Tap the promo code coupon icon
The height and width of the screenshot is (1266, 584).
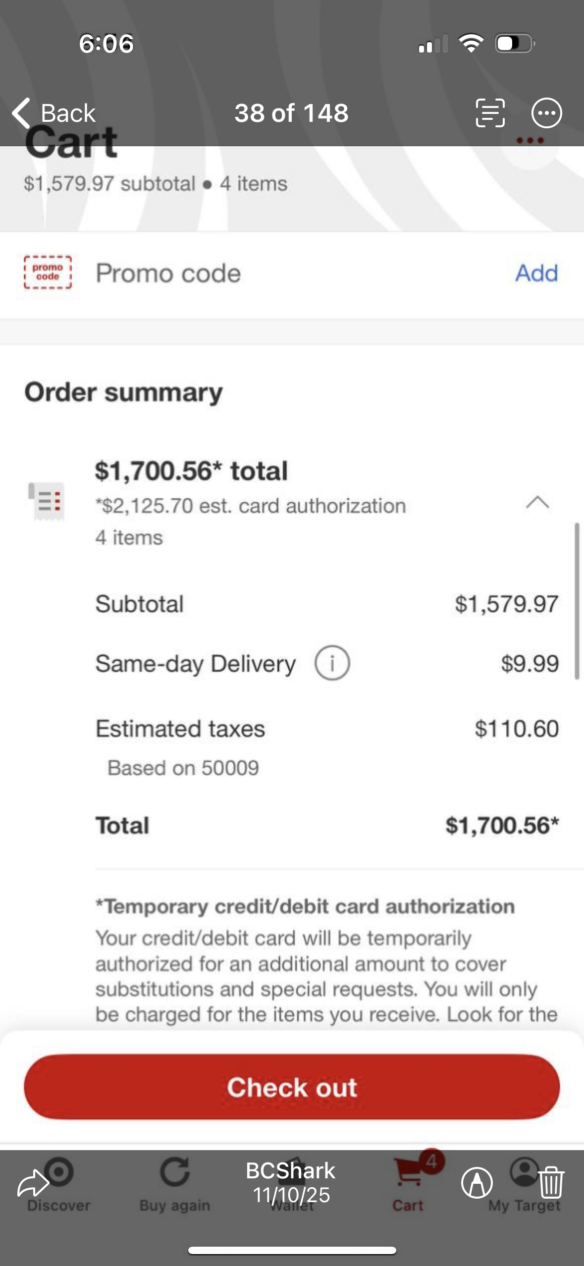48,273
